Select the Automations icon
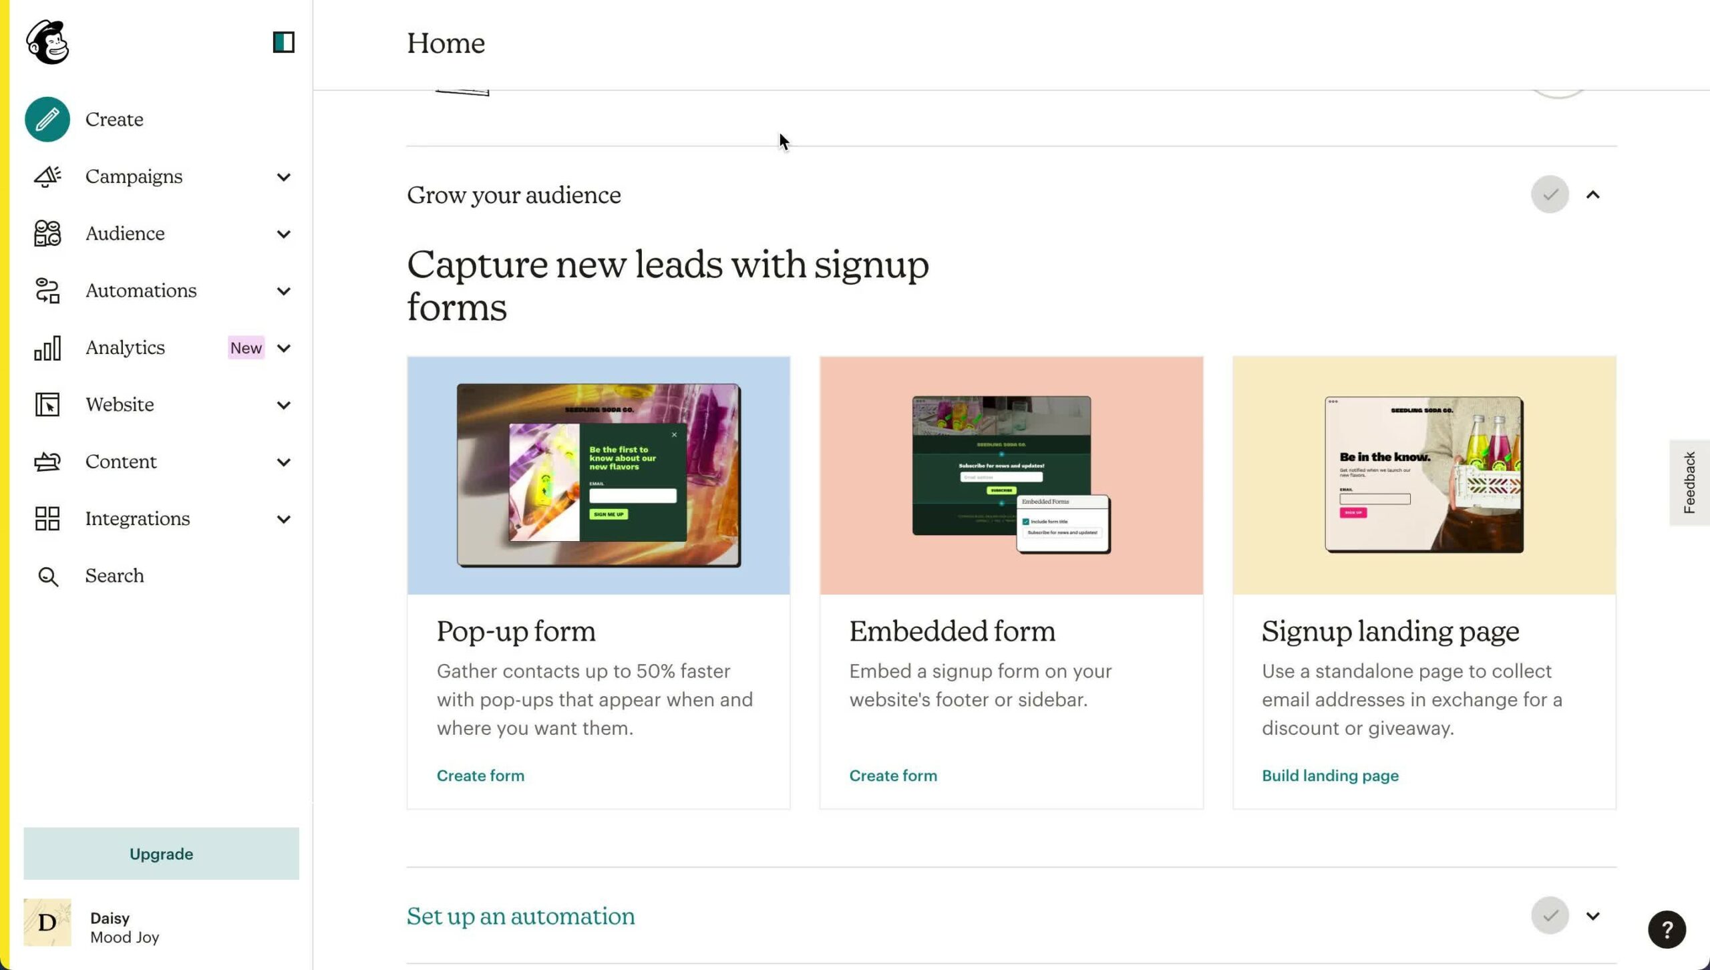Viewport: 1710px width, 970px height. pyautogui.click(x=47, y=290)
